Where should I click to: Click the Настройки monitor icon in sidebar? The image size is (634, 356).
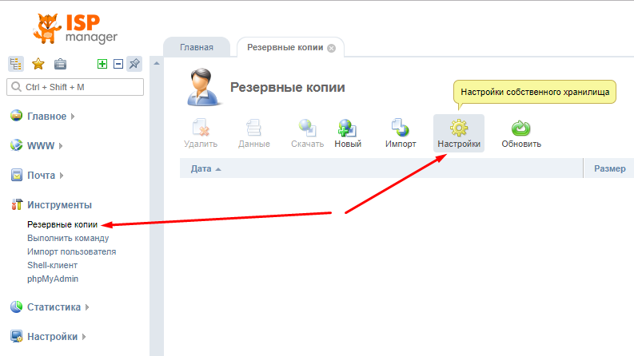coord(16,336)
